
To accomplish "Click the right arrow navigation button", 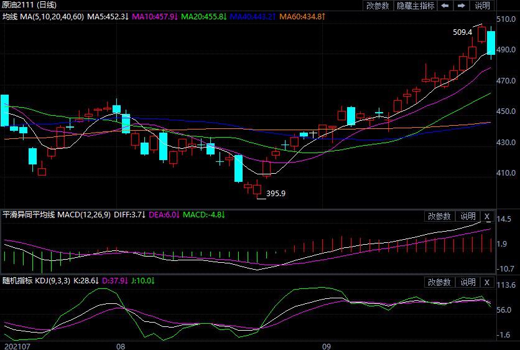I will tap(462, 6).
